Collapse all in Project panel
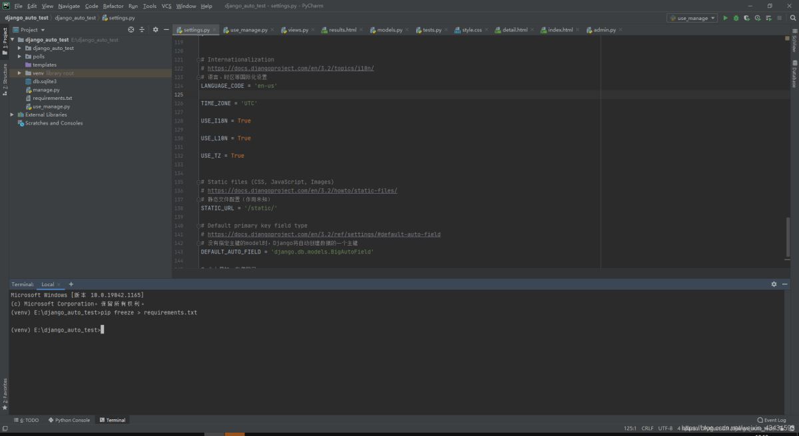Image resolution: width=799 pixels, height=436 pixels. point(142,30)
